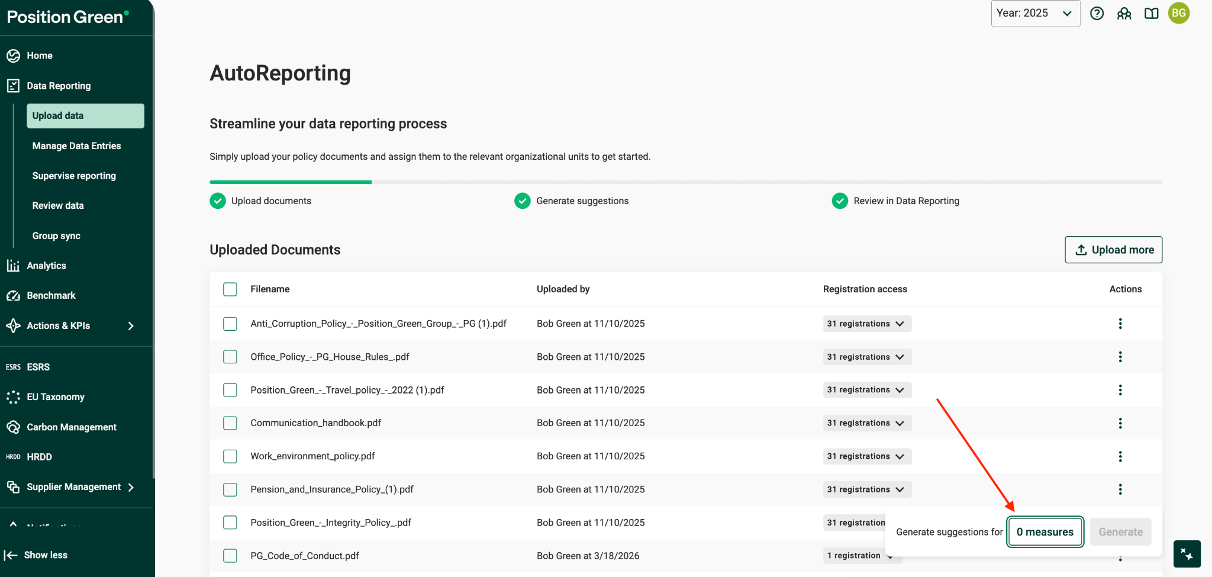The width and height of the screenshot is (1212, 577).
Task: Click the Review in Data Reporting step
Action: [x=895, y=201]
